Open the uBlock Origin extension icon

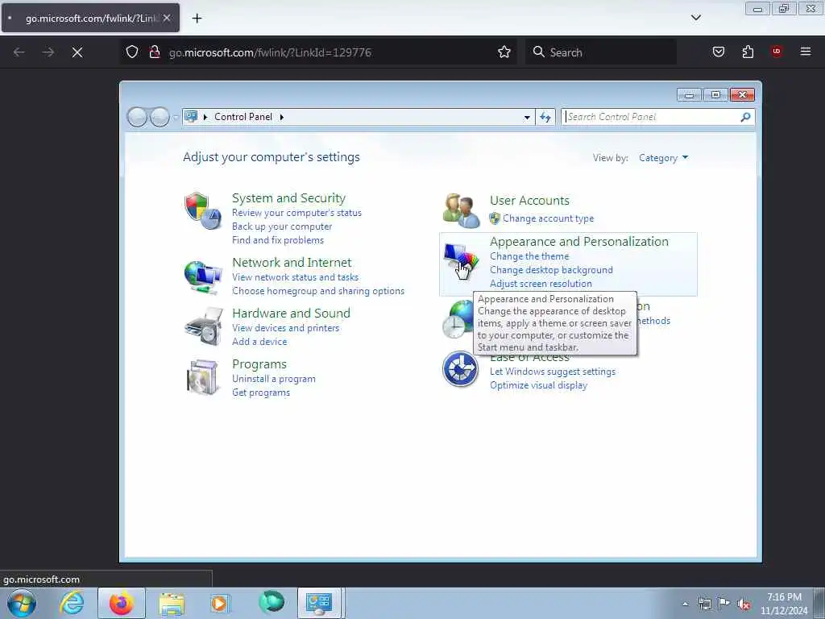click(777, 52)
